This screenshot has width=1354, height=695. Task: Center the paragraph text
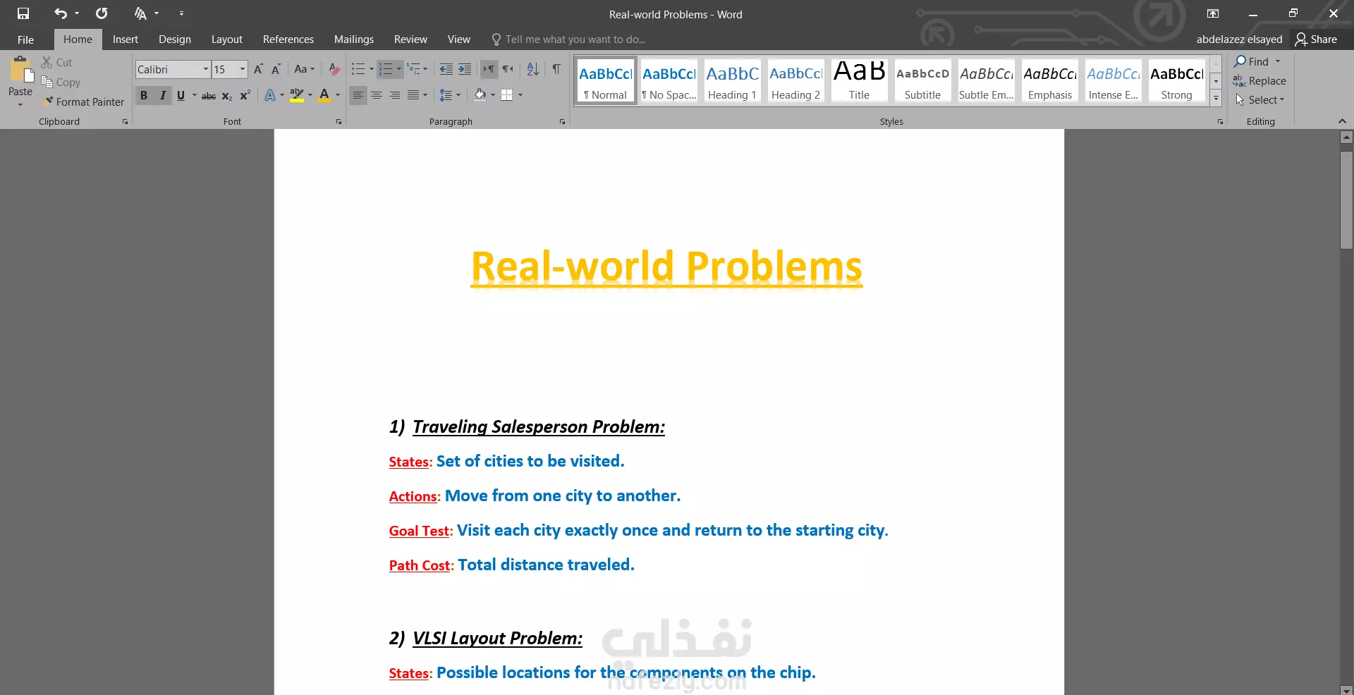[x=377, y=95]
